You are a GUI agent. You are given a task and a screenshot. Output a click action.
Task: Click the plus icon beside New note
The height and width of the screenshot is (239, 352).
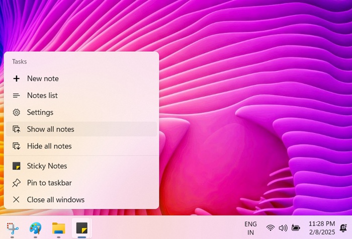17,78
